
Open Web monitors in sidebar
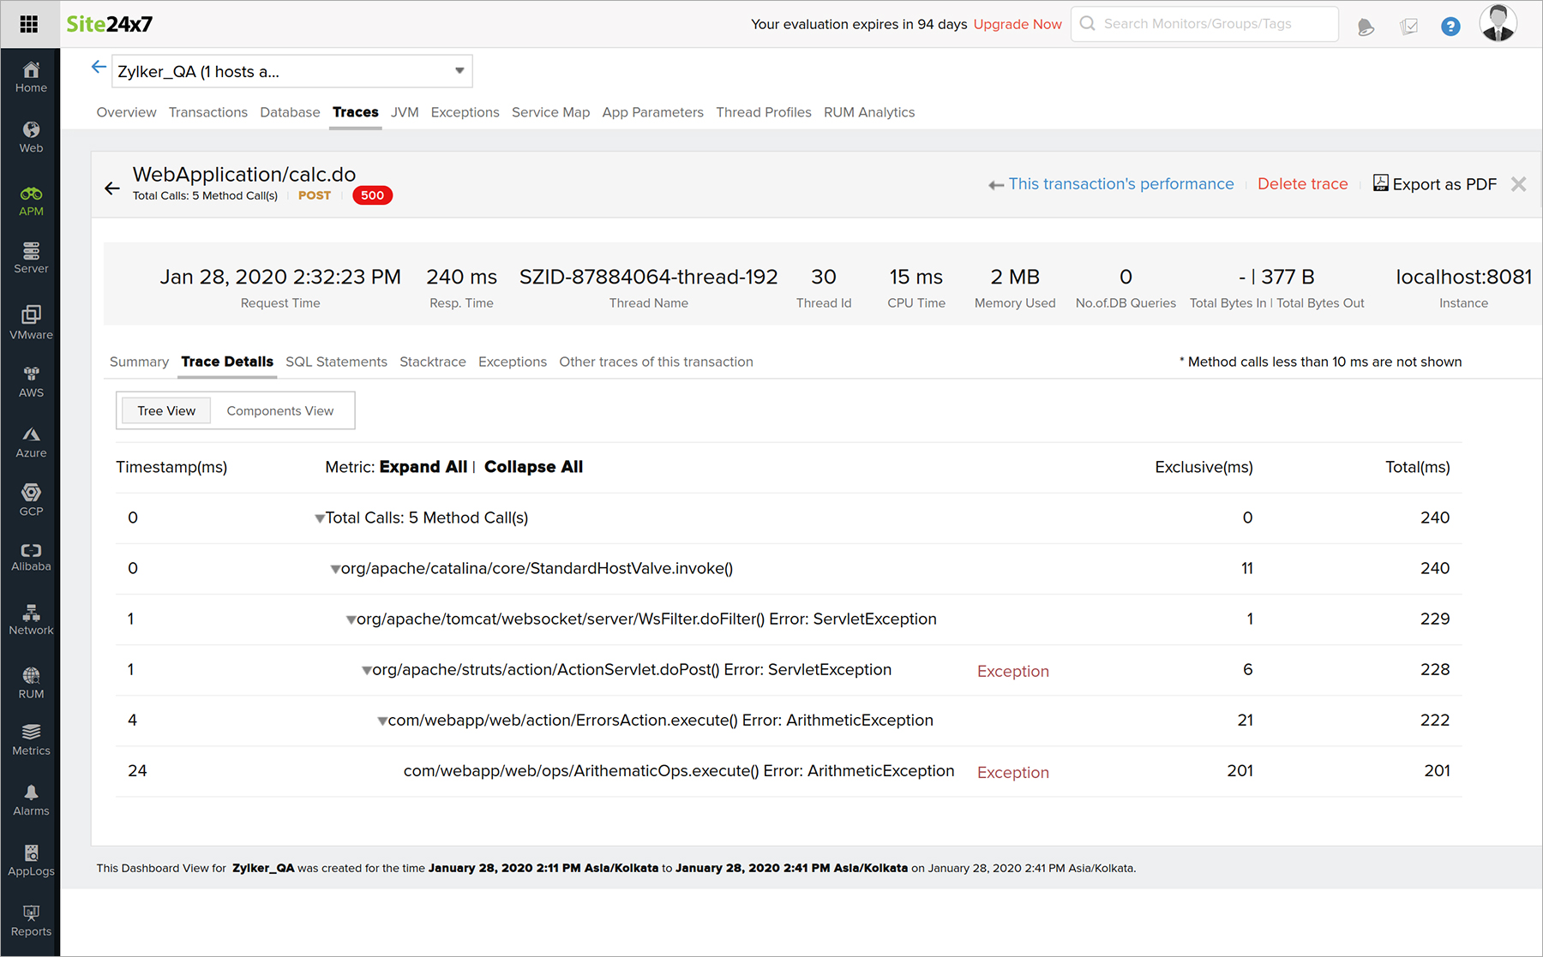(31, 137)
